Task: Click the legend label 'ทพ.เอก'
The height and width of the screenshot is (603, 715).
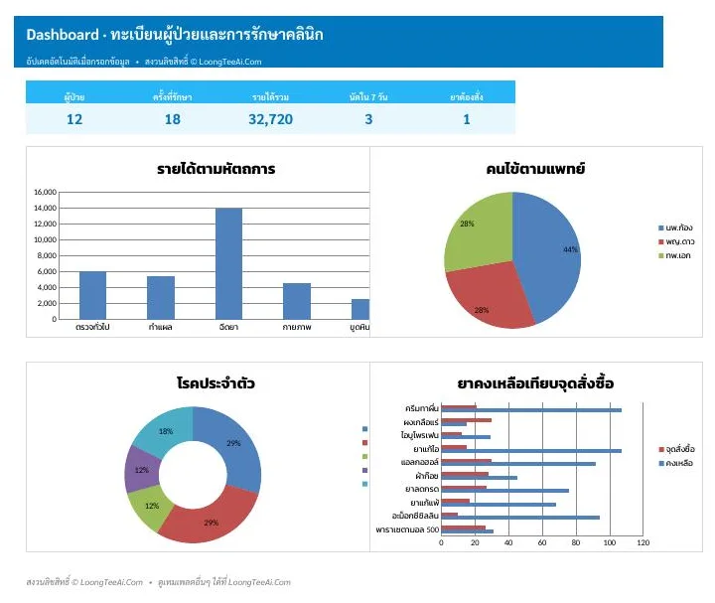Action: pos(678,256)
